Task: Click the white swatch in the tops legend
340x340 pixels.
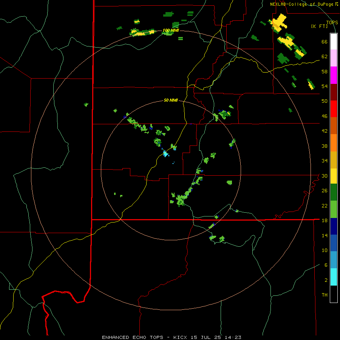Action: click(334, 42)
